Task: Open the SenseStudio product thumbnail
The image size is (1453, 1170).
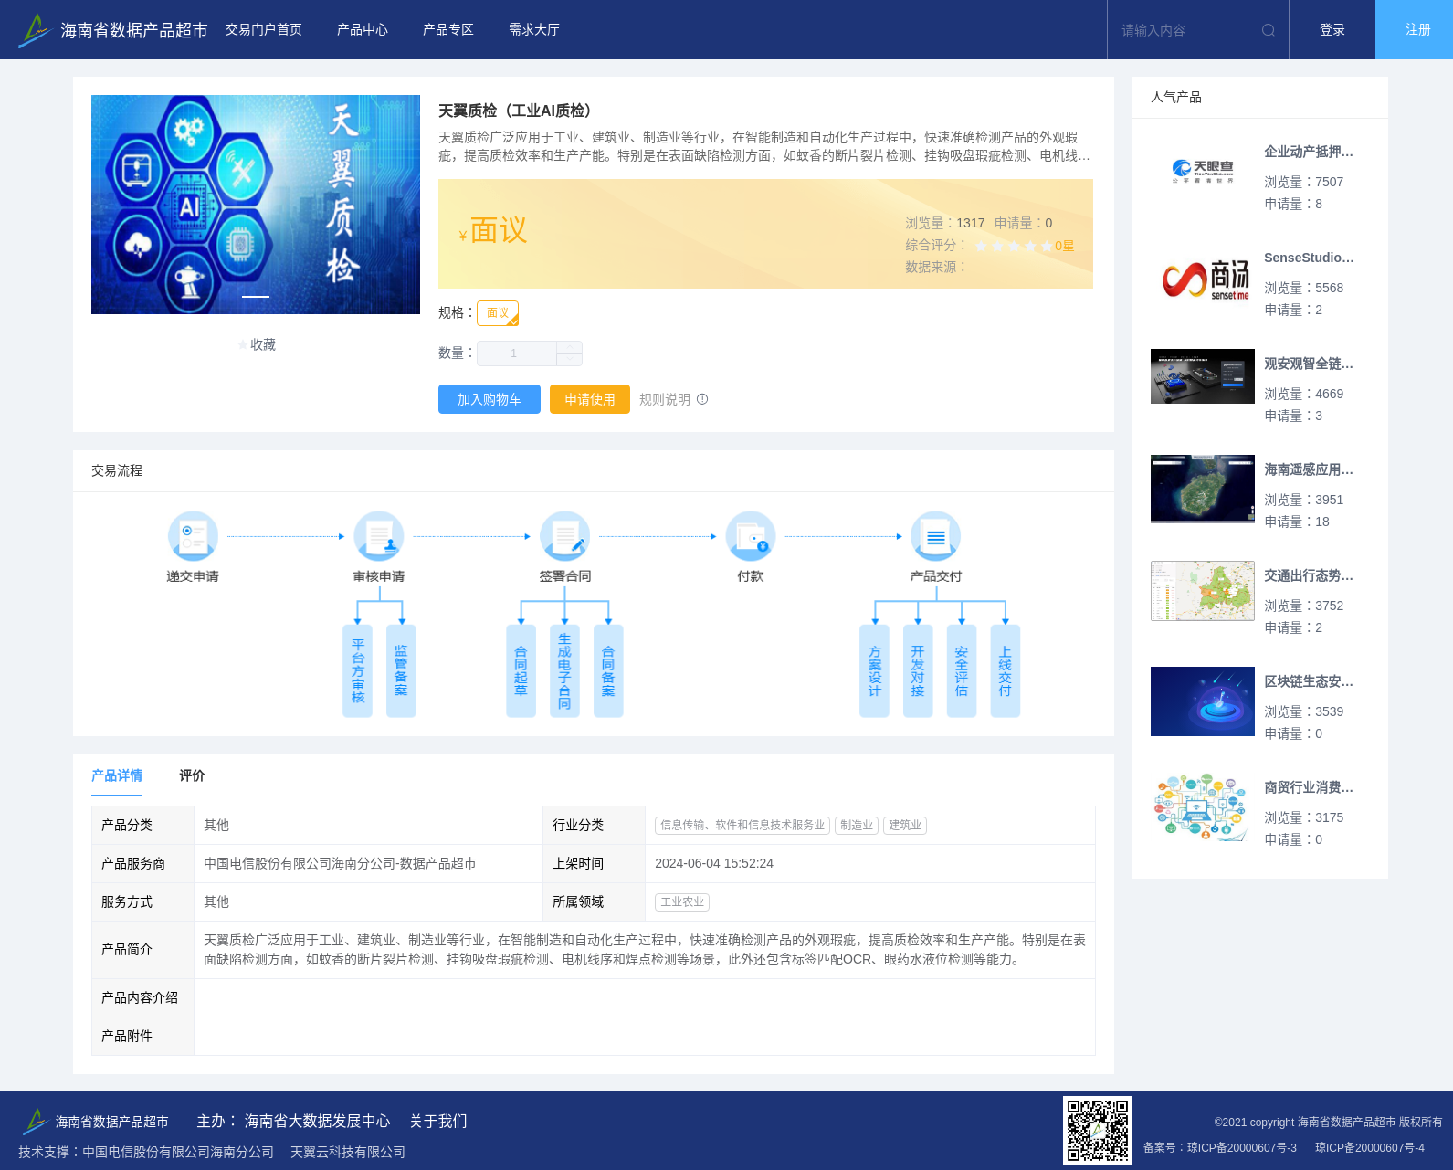Action: point(1203,278)
